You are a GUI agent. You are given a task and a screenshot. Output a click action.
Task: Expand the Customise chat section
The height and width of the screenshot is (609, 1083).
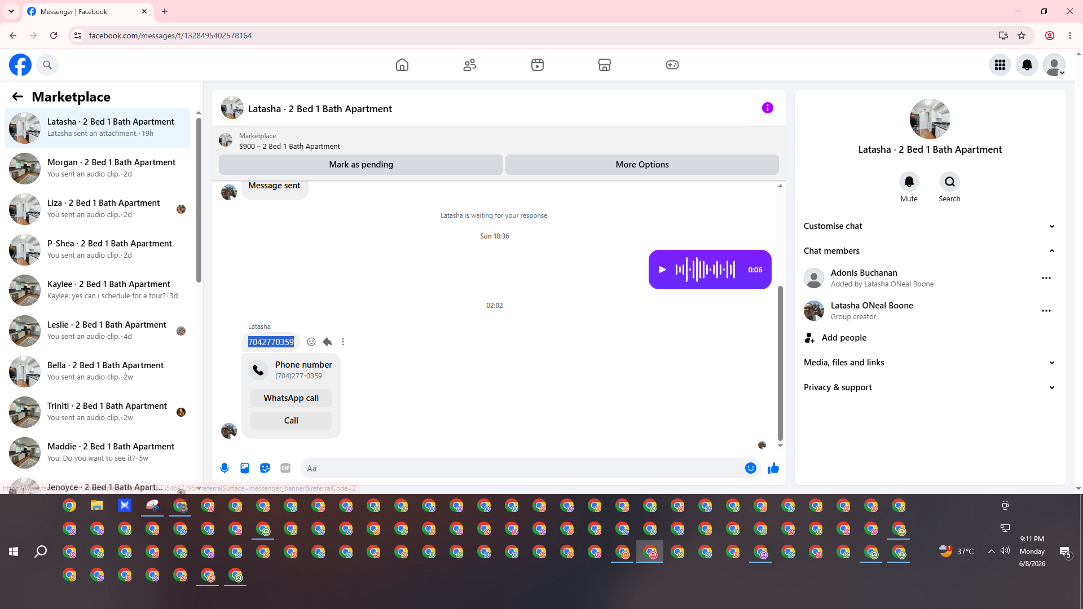(930, 226)
